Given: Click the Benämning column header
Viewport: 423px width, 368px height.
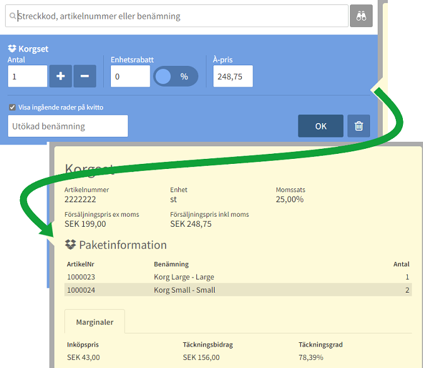Looking at the screenshot, I should click(x=171, y=264).
